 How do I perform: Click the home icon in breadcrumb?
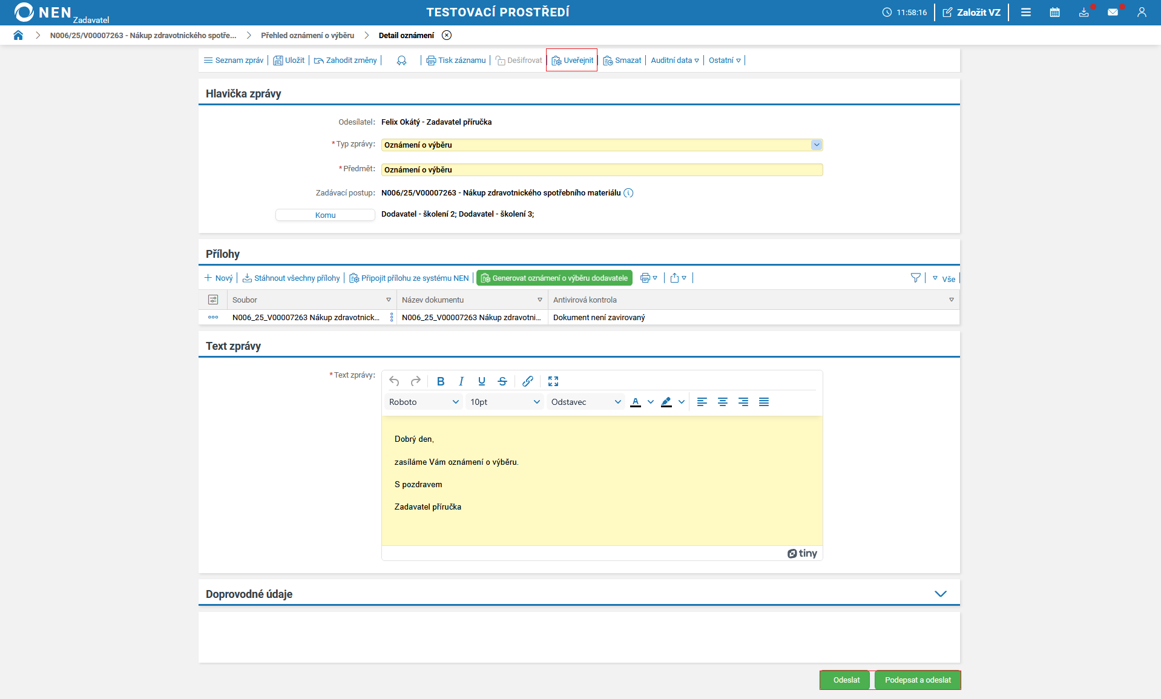pos(18,35)
